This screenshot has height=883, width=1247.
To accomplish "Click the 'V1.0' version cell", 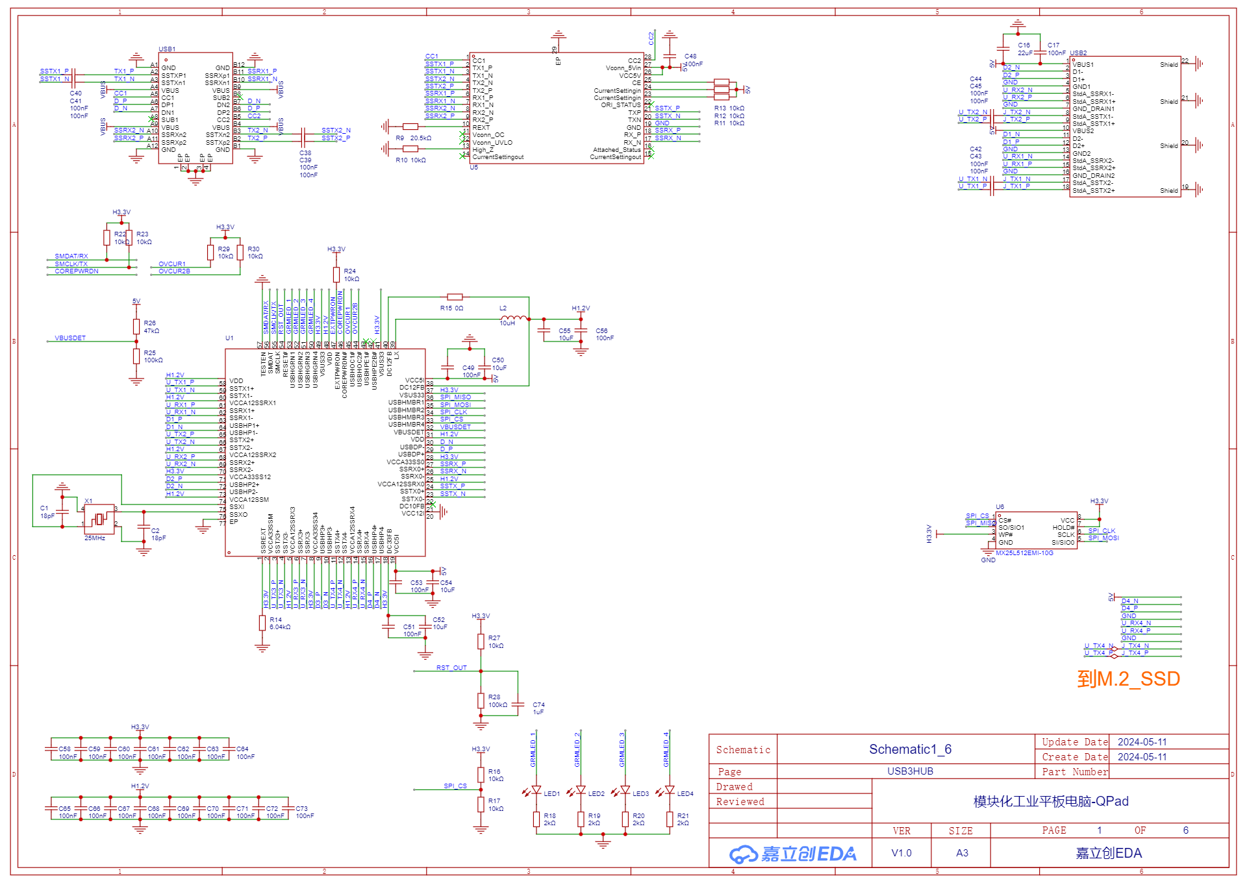I will click(x=901, y=853).
